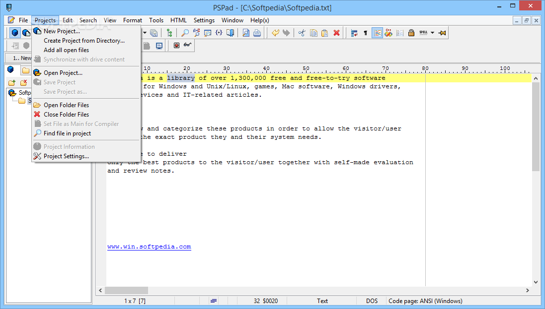Click the Text highlighter status bar field
The image size is (545, 309).
(x=322, y=301)
